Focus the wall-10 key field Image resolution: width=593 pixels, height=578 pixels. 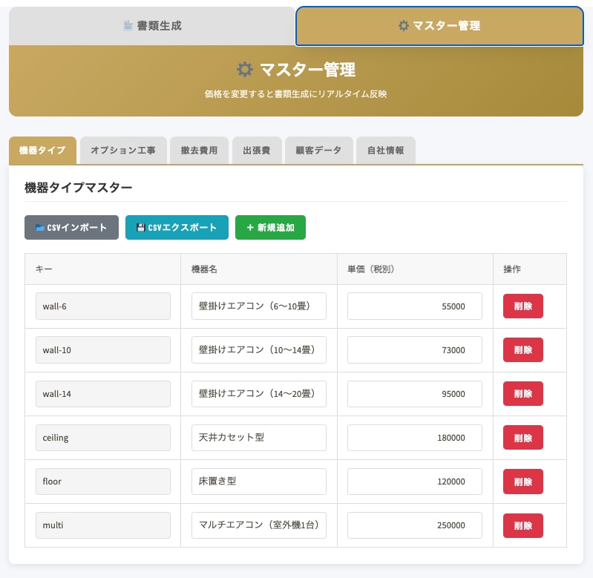click(103, 350)
